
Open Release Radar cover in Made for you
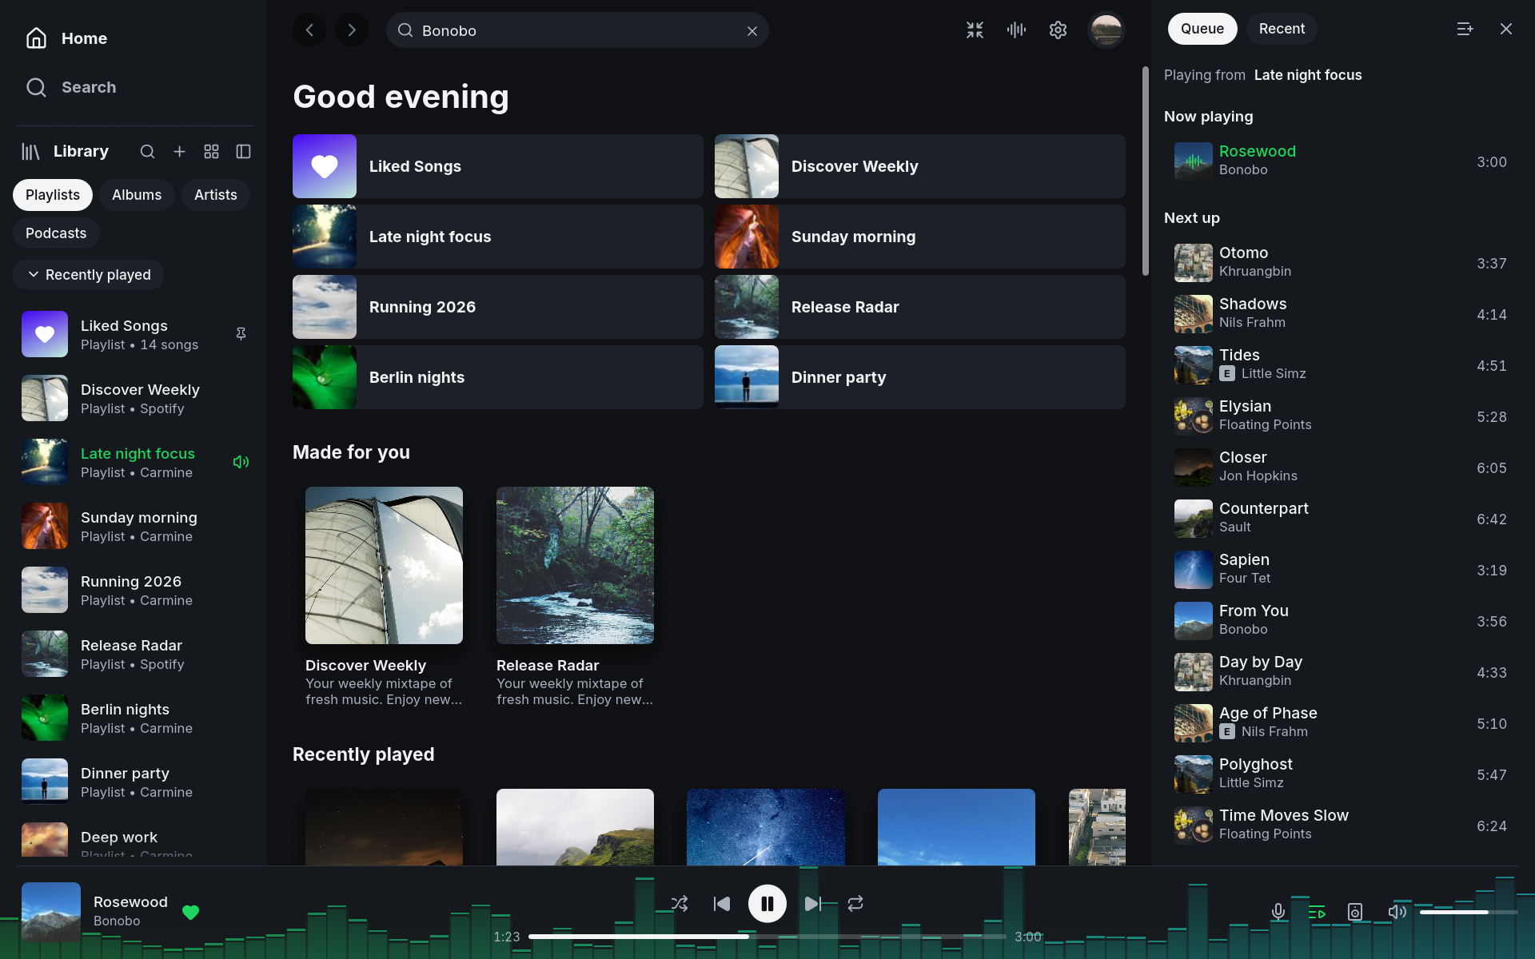[x=575, y=565]
